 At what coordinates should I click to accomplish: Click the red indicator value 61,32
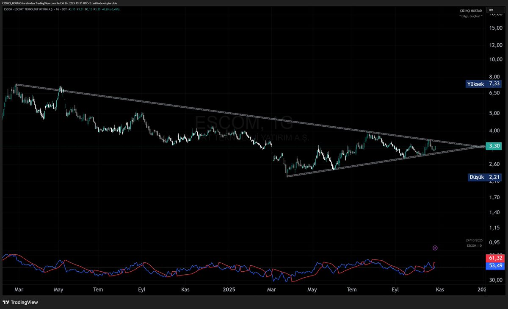[495, 258]
